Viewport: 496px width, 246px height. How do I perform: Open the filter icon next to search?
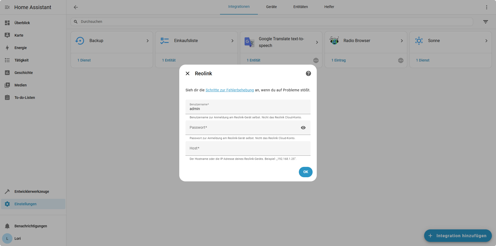tap(486, 22)
